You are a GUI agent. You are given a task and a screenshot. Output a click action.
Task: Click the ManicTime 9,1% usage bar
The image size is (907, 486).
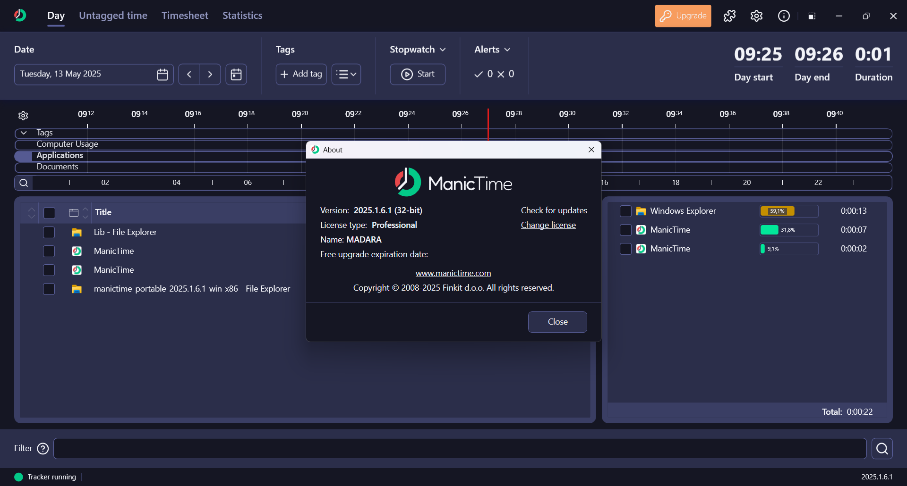click(789, 249)
